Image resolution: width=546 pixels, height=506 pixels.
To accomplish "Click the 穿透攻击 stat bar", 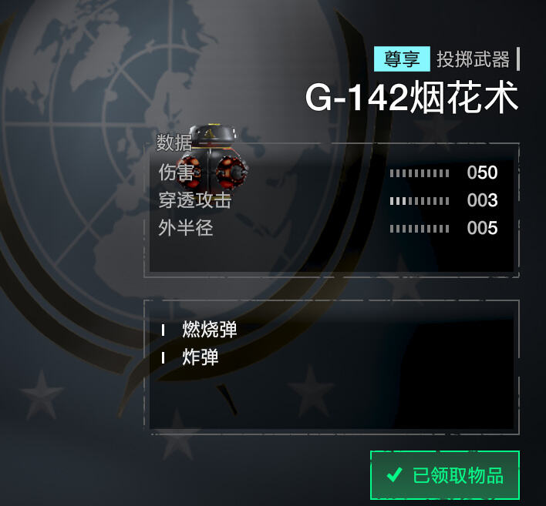I will coord(420,201).
